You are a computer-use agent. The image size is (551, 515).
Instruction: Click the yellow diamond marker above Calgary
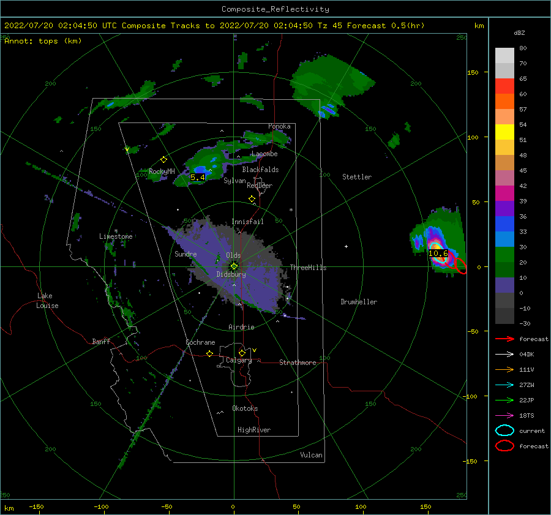[242, 353]
